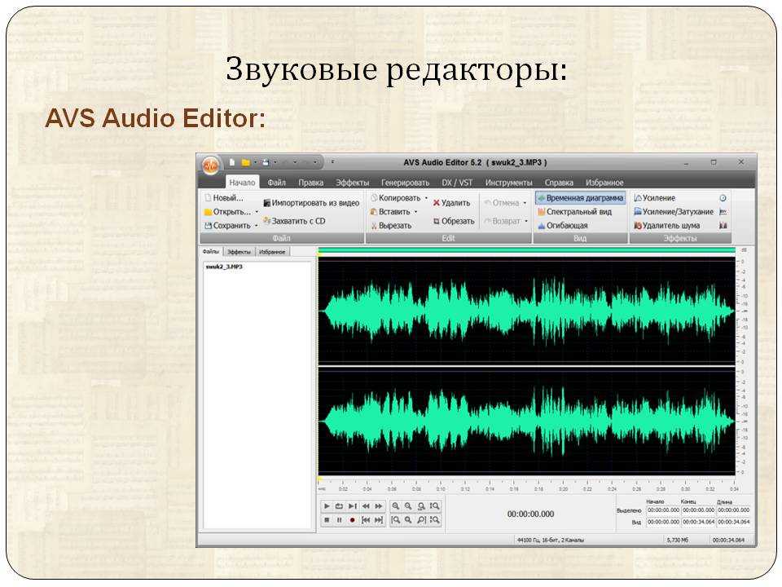Click the Конец field in the Вид row
The width and height of the screenshot is (782, 587).
coord(698,522)
